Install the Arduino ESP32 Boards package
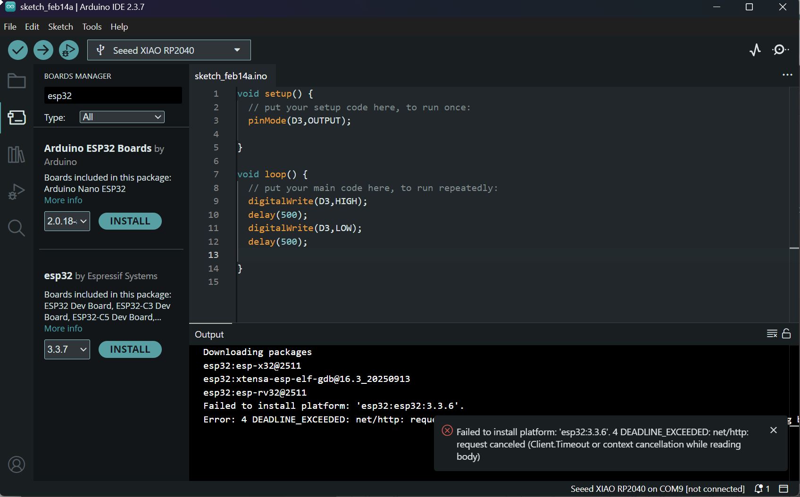The width and height of the screenshot is (800, 497). point(130,221)
